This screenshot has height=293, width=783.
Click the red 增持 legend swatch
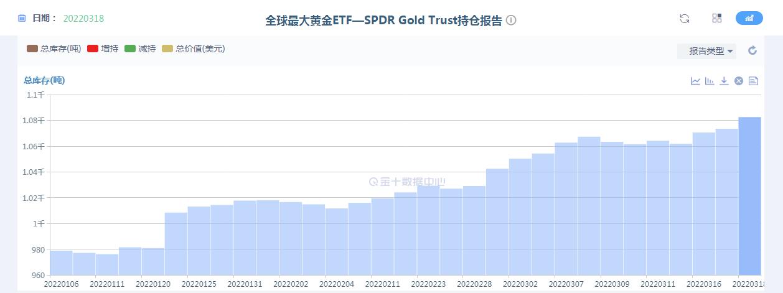point(93,49)
